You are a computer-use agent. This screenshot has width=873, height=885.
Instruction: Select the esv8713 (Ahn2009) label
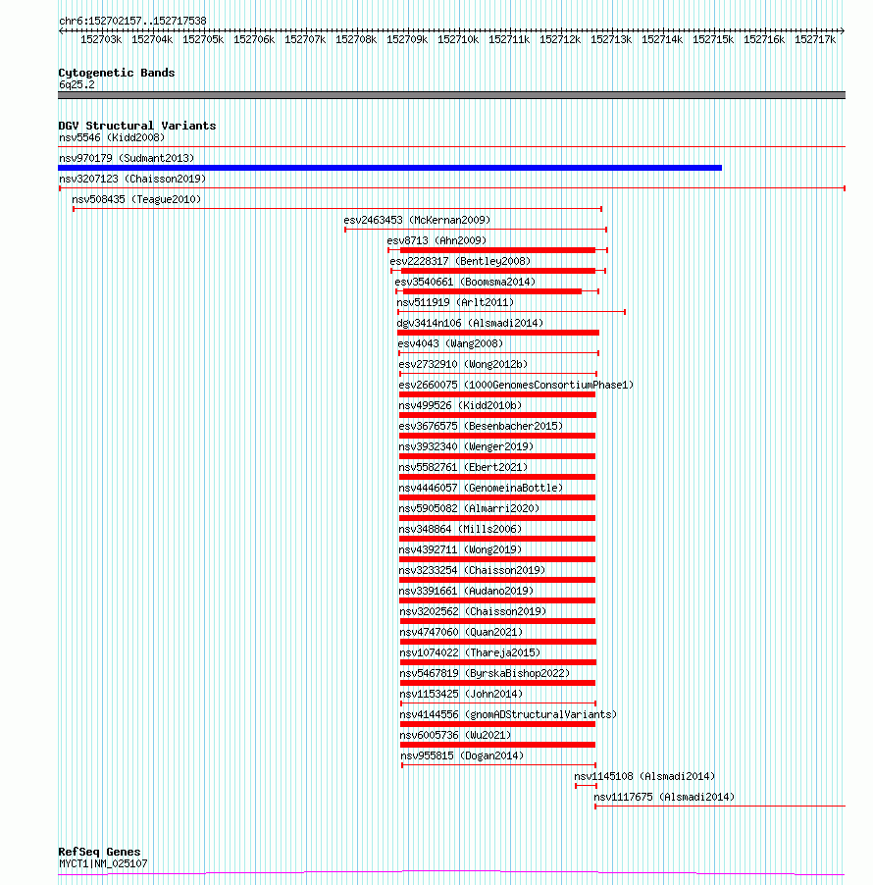pos(436,240)
